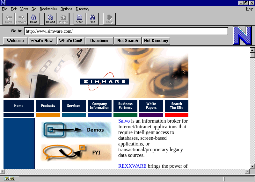255x182 pixels.
Task: Open the View menu
Action: point(24,9)
